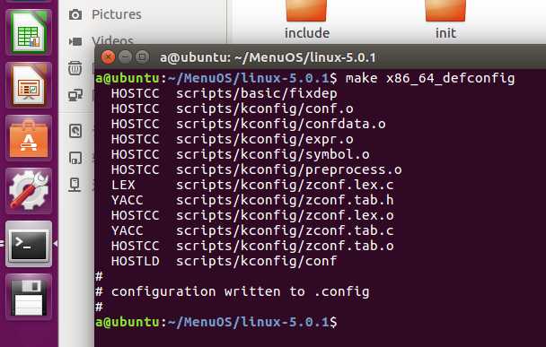Viewport: 546px width, 347px height.
Task: Minimize the terminal window
Action: (x=125, y=56)
